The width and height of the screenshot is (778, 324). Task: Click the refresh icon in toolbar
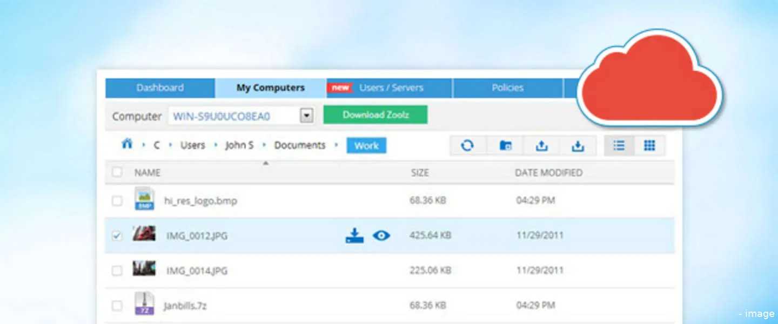(x=467, y=146)
